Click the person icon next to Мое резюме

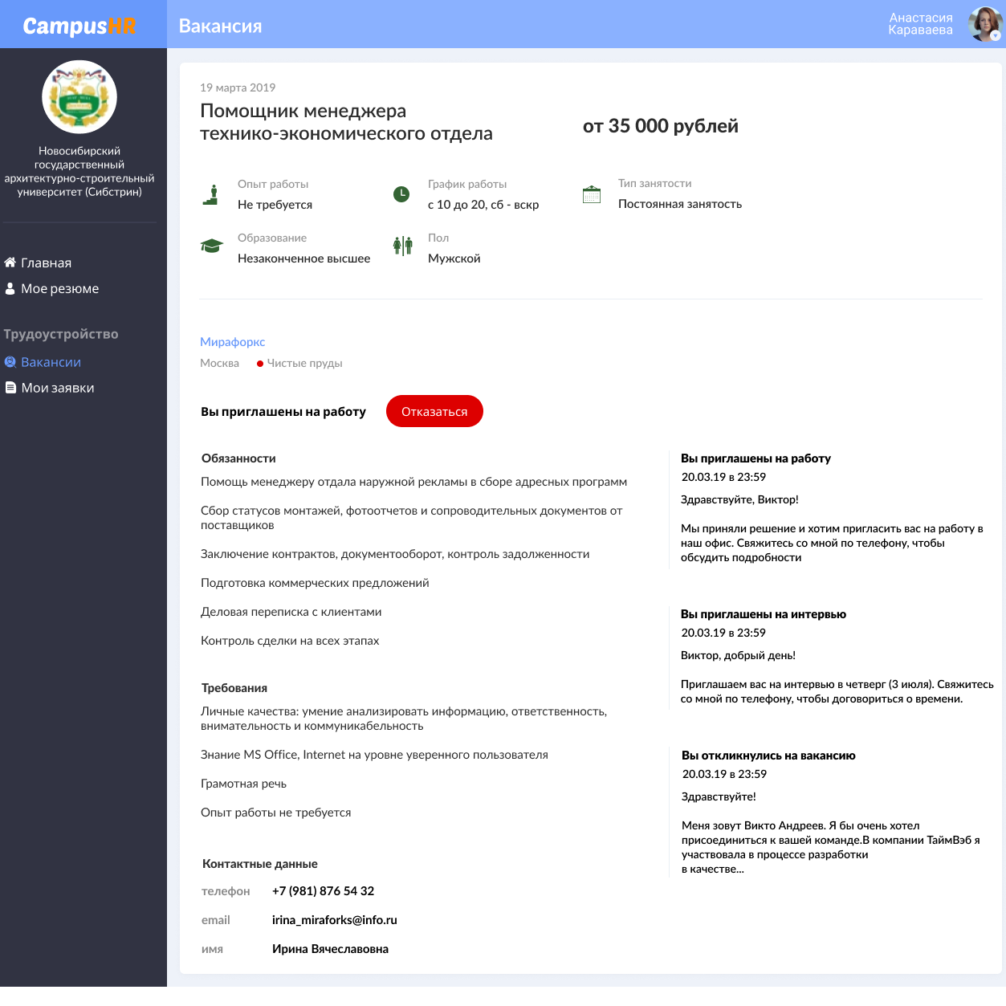(10, 288)
